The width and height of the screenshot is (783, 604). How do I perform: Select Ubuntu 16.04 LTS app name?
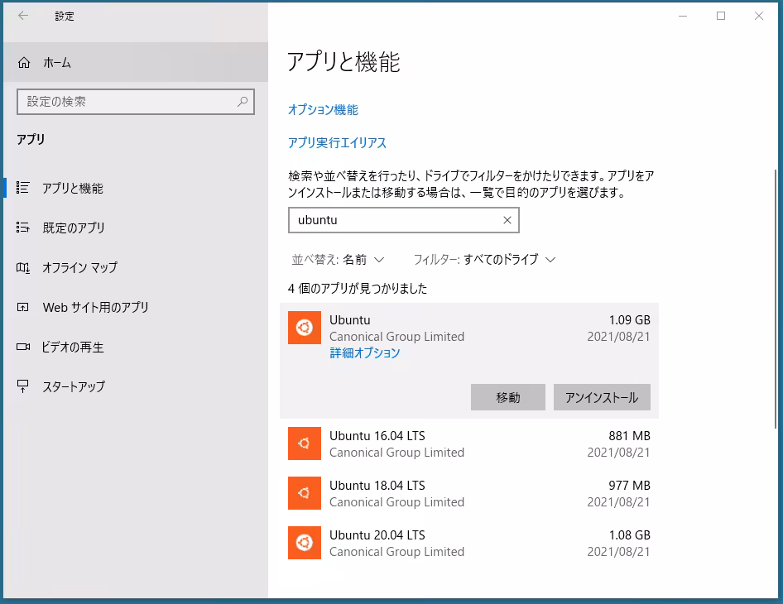tap(377, 436)
